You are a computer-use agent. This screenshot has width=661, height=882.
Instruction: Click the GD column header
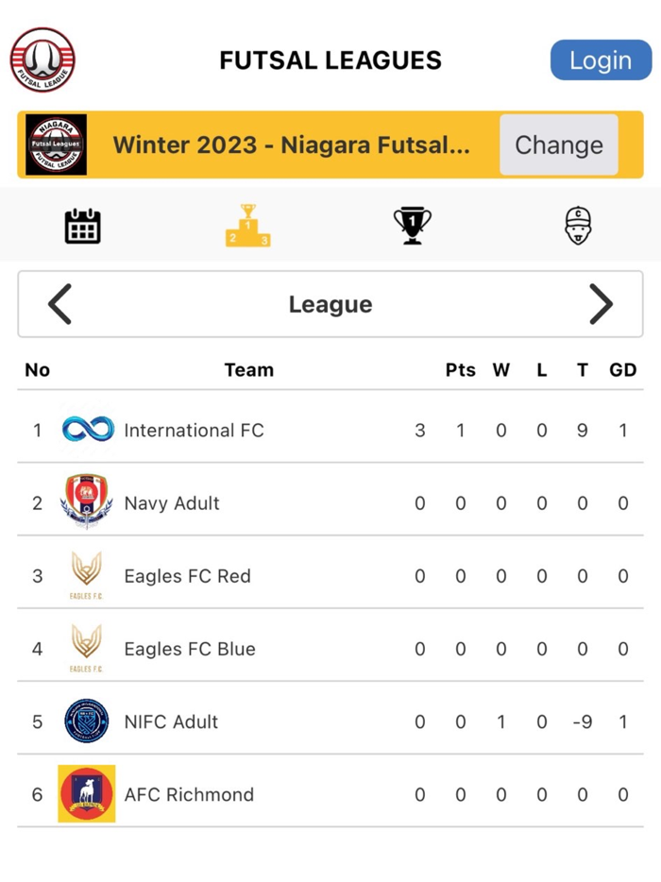coord(622,370)
